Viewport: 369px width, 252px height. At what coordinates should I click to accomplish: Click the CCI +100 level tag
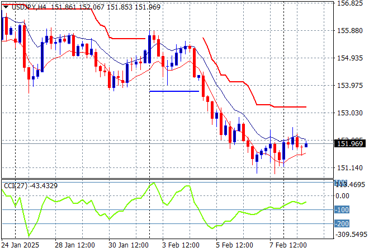click(x=340, y=183)
